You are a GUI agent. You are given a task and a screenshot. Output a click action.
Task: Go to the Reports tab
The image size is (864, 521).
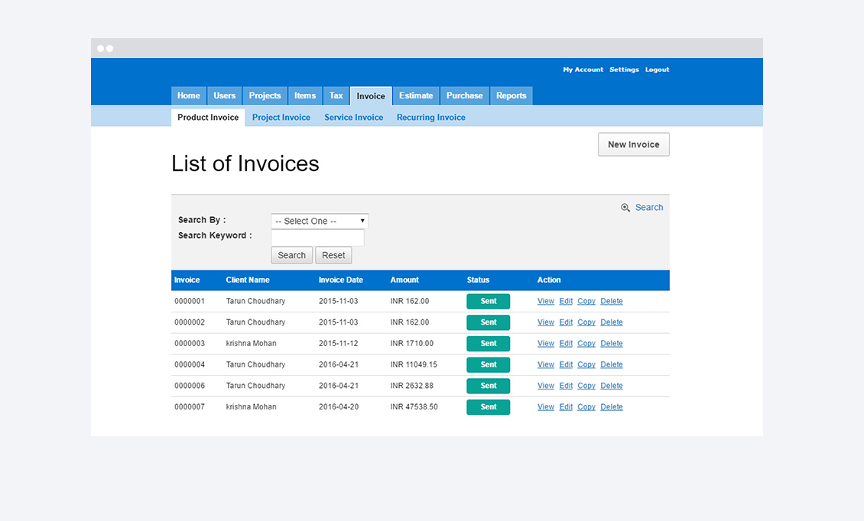pyautogui.click(x=511, y=95)
